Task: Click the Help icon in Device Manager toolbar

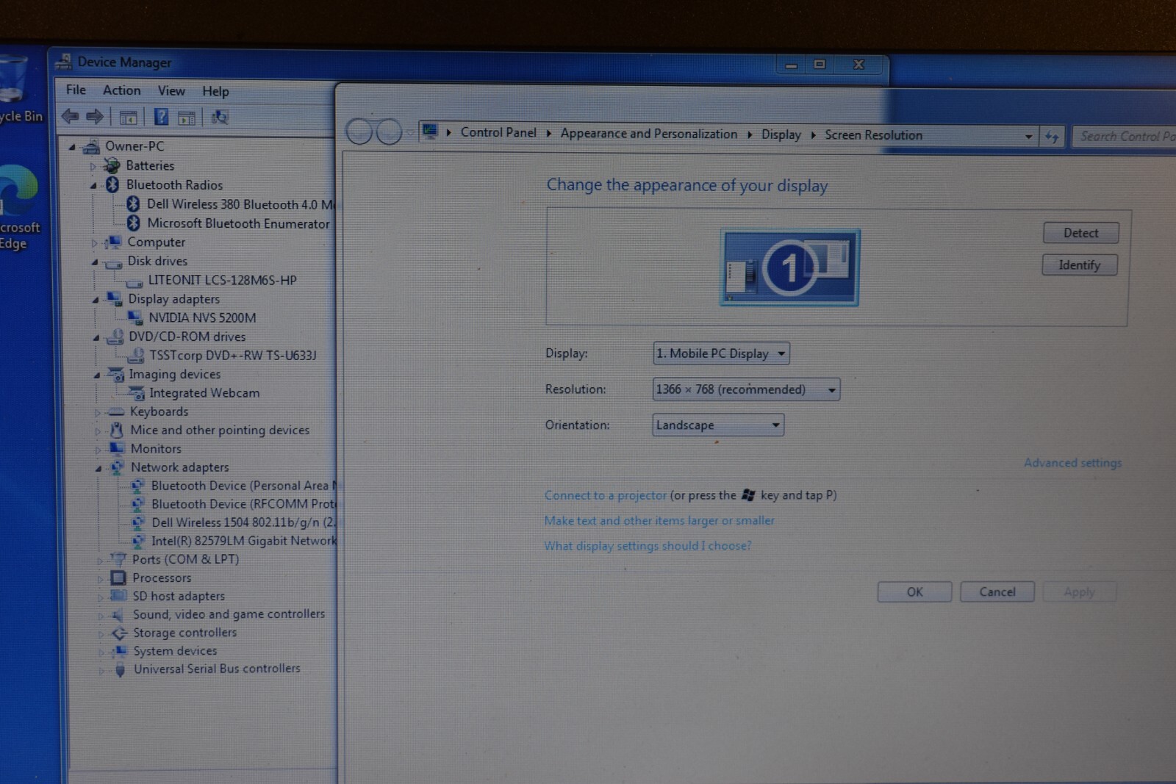Action: (x=161, y=117)
